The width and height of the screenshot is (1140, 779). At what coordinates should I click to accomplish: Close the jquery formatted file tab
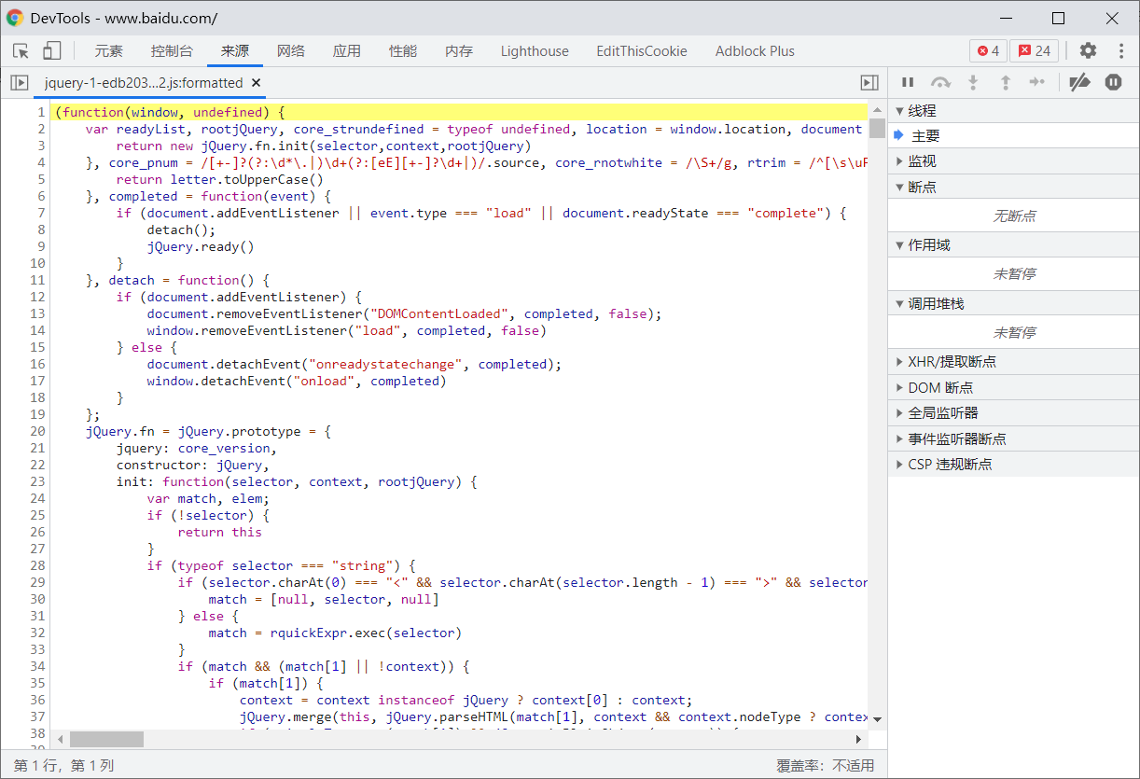(x=256, y=83)
